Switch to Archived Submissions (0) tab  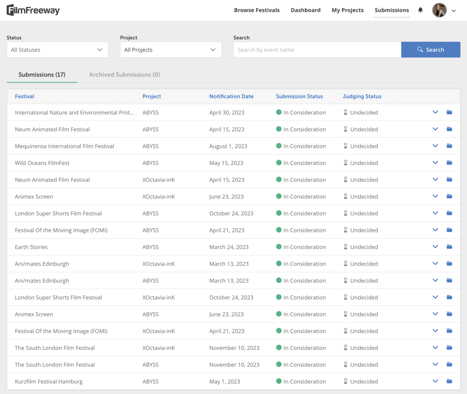(x=125, y=75)
